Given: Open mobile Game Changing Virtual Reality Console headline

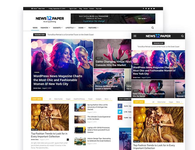Looking at the screenshot, I should coord(149,95).
